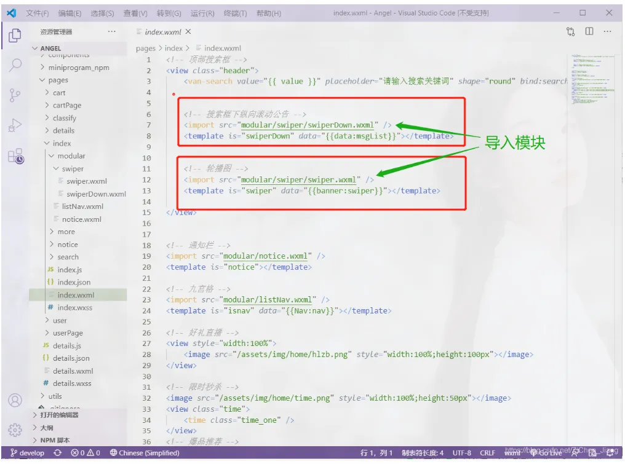
Task: Open changes compare icon in editor toolbar
Action: [x=570, y=31]
